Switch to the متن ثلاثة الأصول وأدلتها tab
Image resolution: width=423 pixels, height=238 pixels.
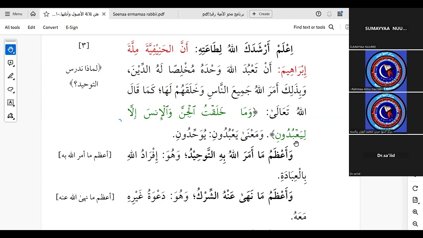click(75, 14)
